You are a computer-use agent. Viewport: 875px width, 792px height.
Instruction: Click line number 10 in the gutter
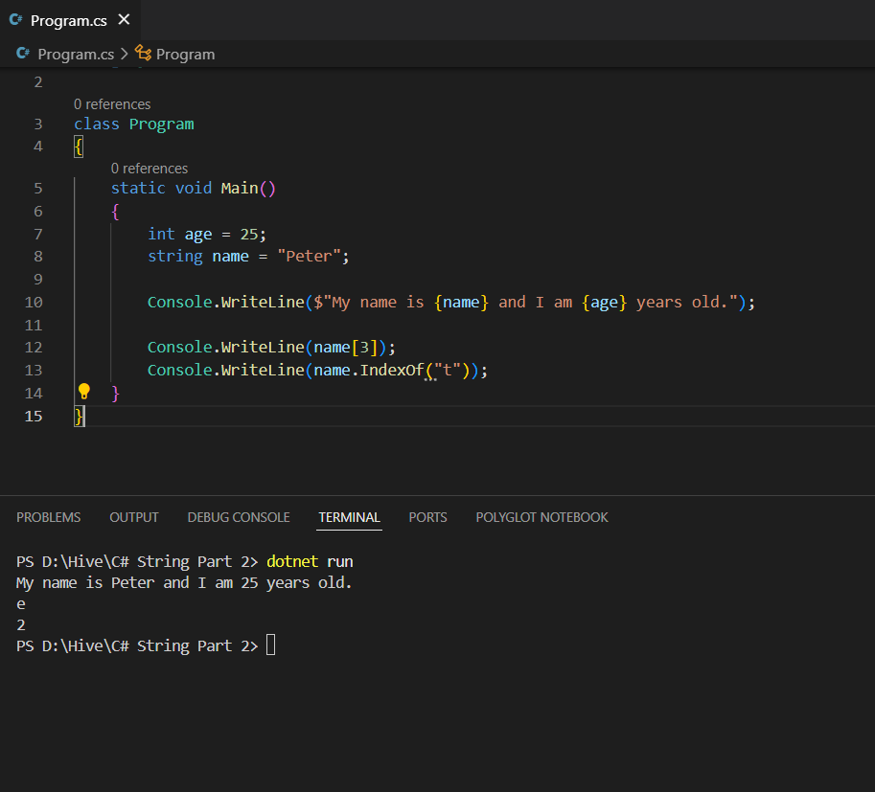tap(34, 303)
